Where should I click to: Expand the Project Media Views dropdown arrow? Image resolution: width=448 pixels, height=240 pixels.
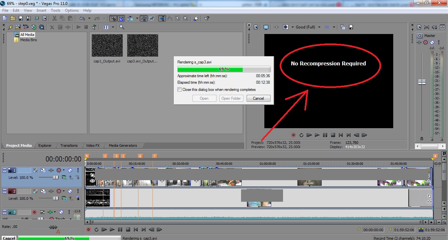113,27
